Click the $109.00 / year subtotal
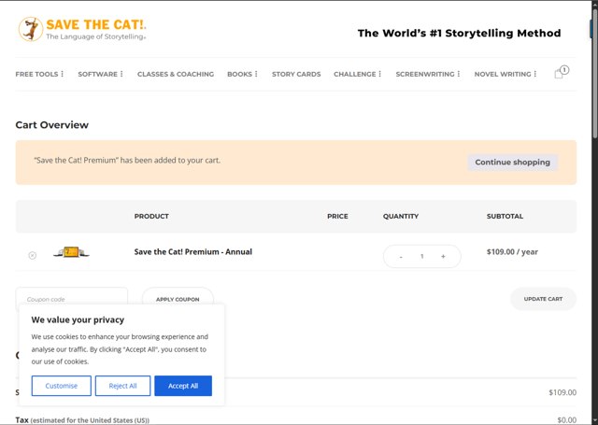 coord(512,252)
